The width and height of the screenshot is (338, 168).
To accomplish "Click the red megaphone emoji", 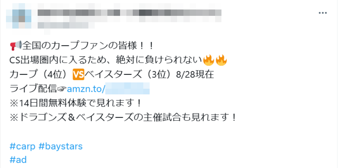I will point(16,45).
